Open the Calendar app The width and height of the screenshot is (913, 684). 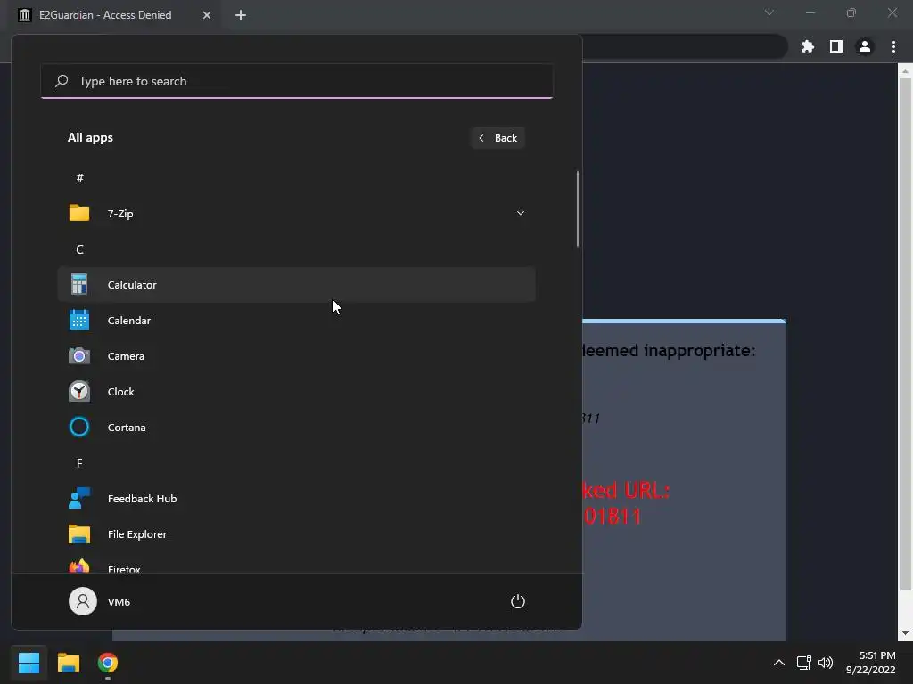[x=296, y=321]
